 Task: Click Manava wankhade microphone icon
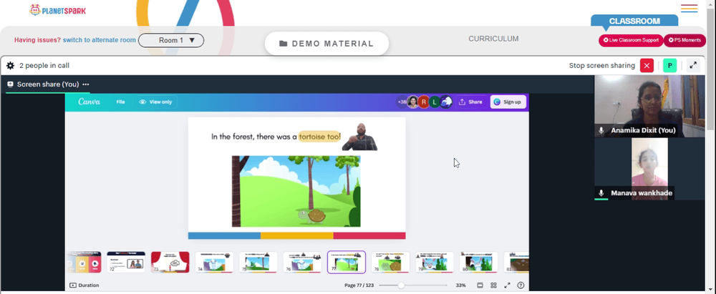pyautogui.click(x=601, y=193)
